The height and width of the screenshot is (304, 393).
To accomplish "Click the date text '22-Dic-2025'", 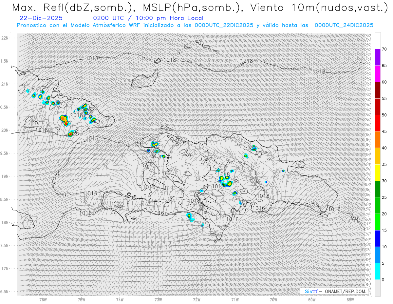I will point(41,18).
